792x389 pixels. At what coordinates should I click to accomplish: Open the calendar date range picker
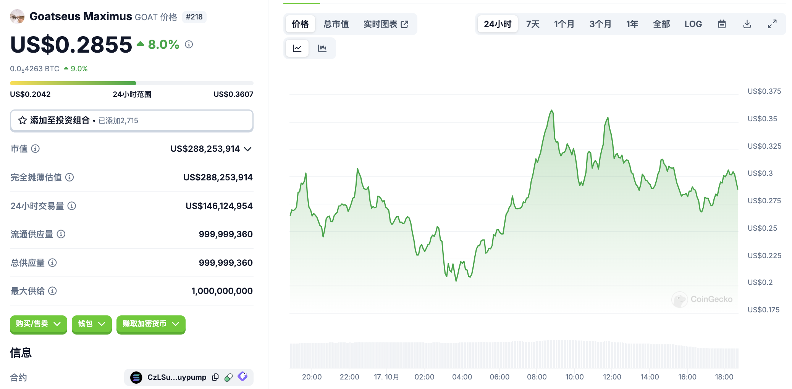[x=721, y=24]
